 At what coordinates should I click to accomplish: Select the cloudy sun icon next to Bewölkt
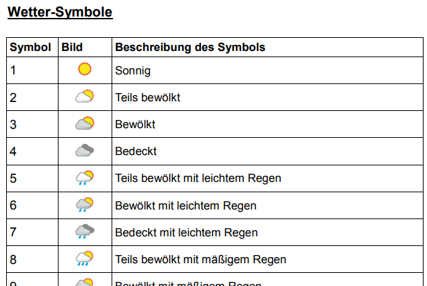pyautogui.click(x=85, y=123)
